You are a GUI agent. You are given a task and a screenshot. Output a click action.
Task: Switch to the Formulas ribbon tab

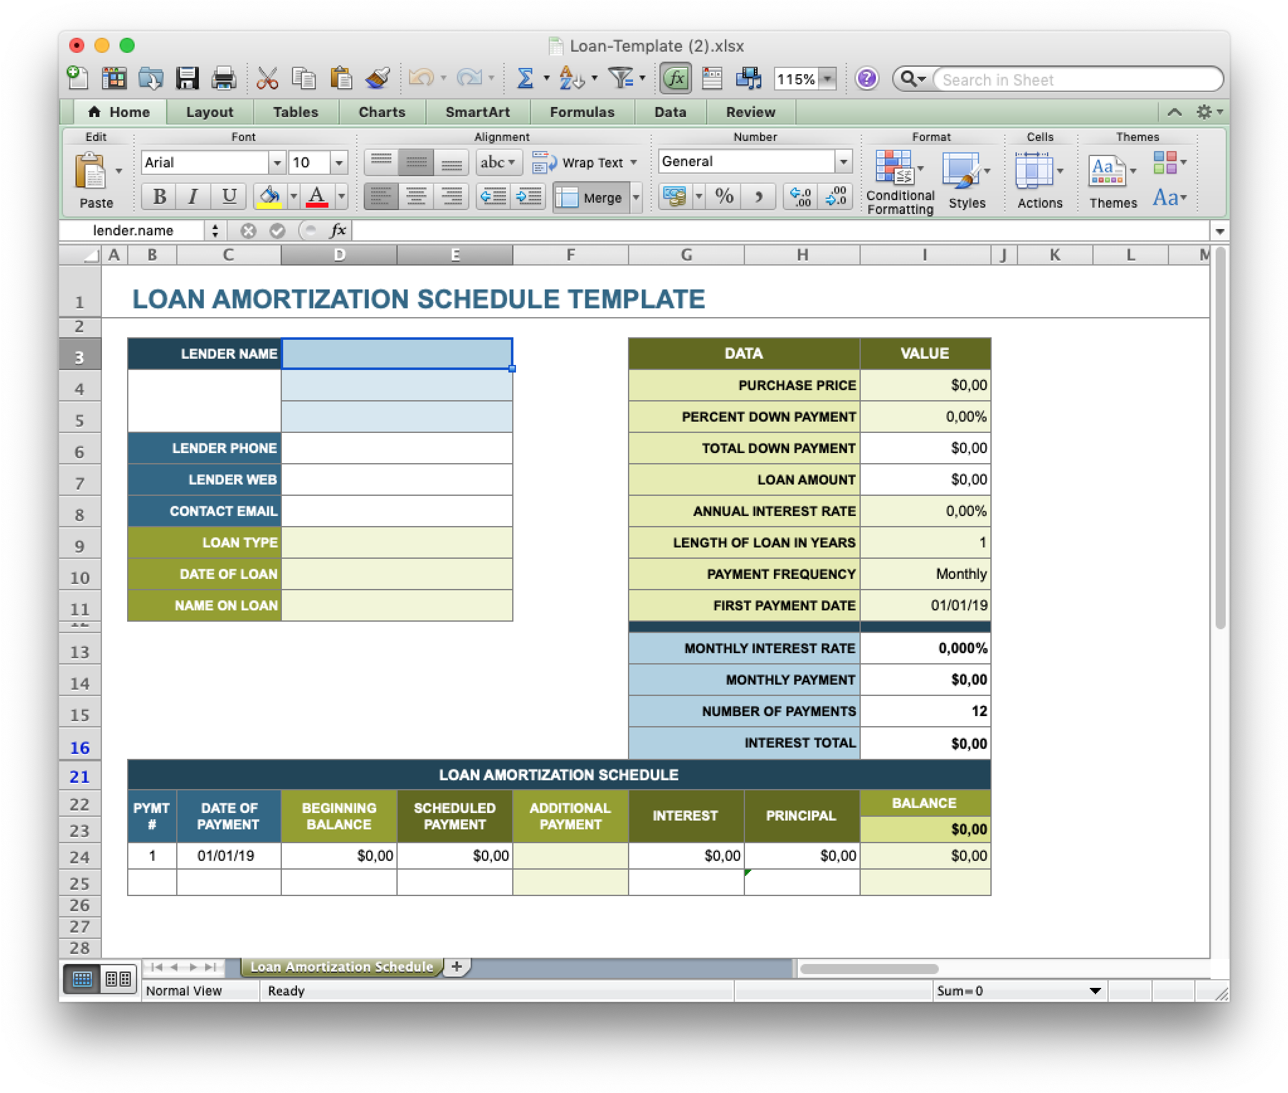[582, 112]
